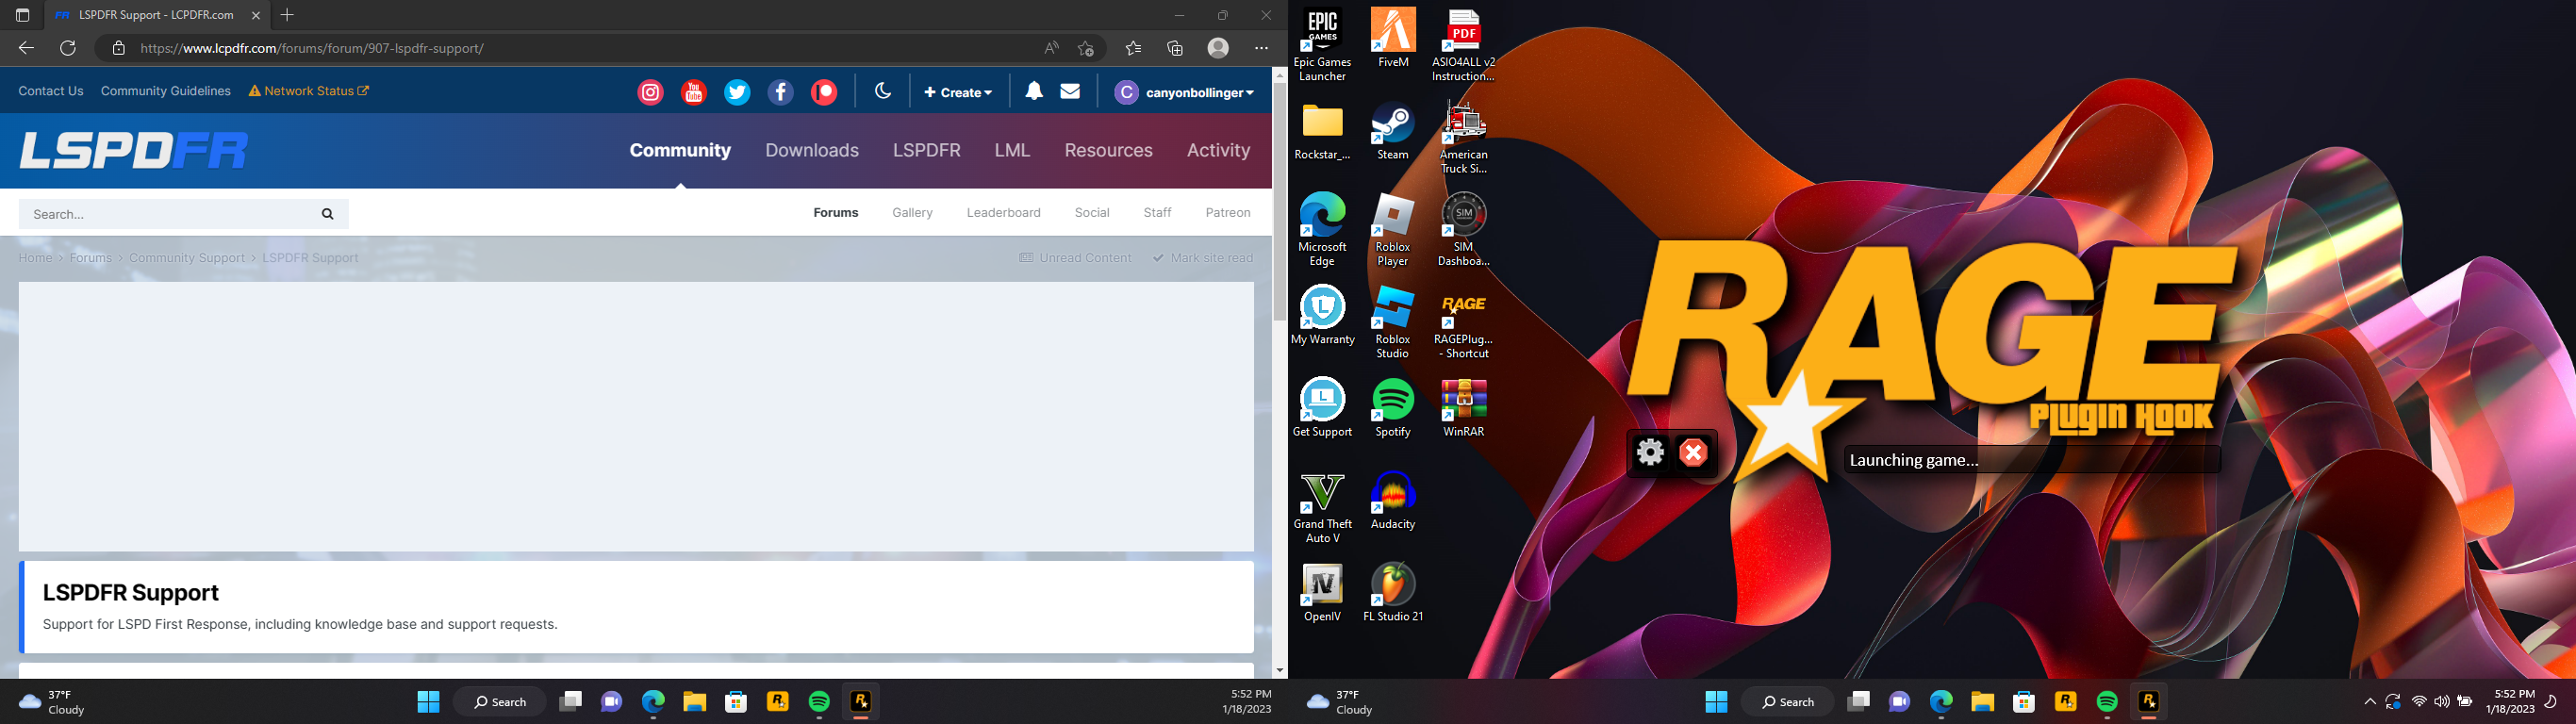Image resolution: width=2576 pixels, height=724 pixels.
Task: Go back with Edge's back arrow
Action: [x=26, y=48]
